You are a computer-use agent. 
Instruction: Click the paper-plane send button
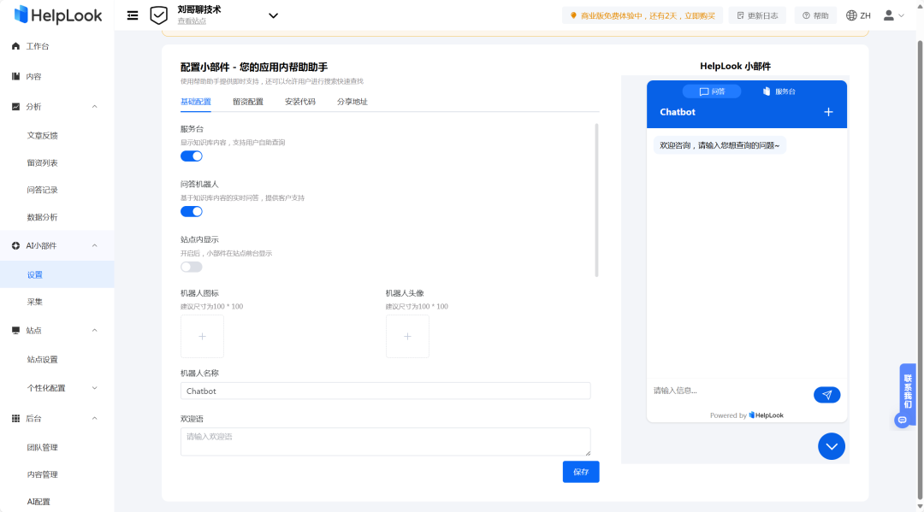pyautogui.click(x=826, y=395)
